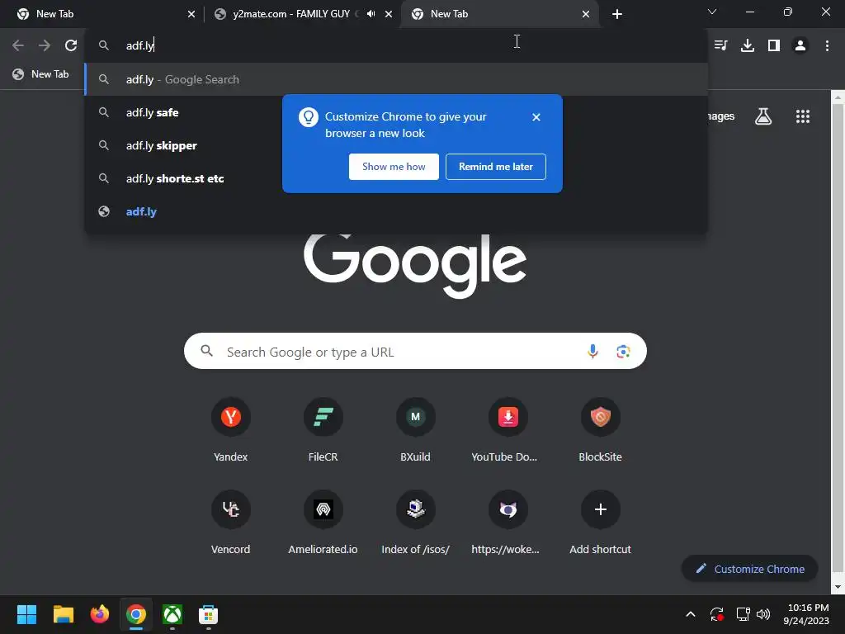
Task: Open Chrome downloads icon
Action: point(748,45)
